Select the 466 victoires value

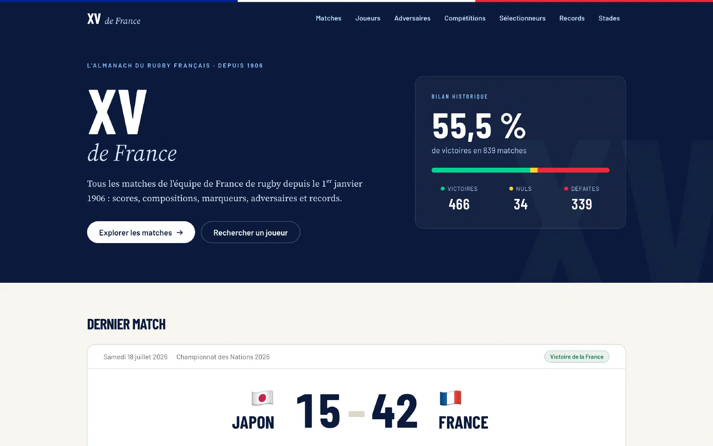459,204
